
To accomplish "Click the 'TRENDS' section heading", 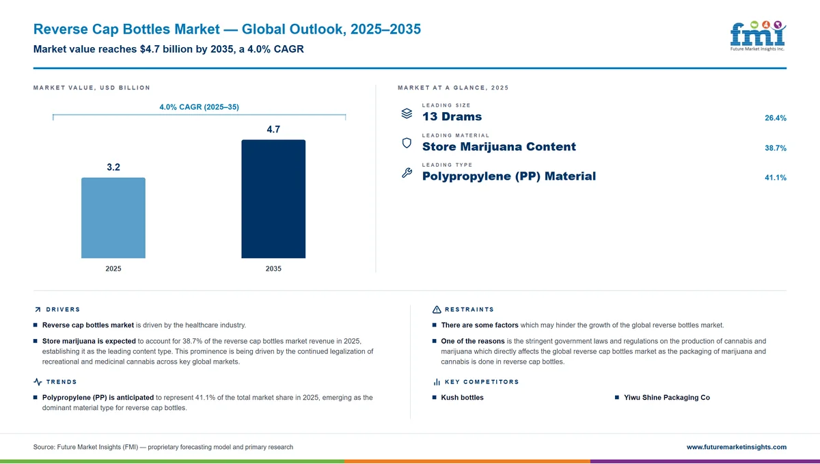I will point(61,382).
